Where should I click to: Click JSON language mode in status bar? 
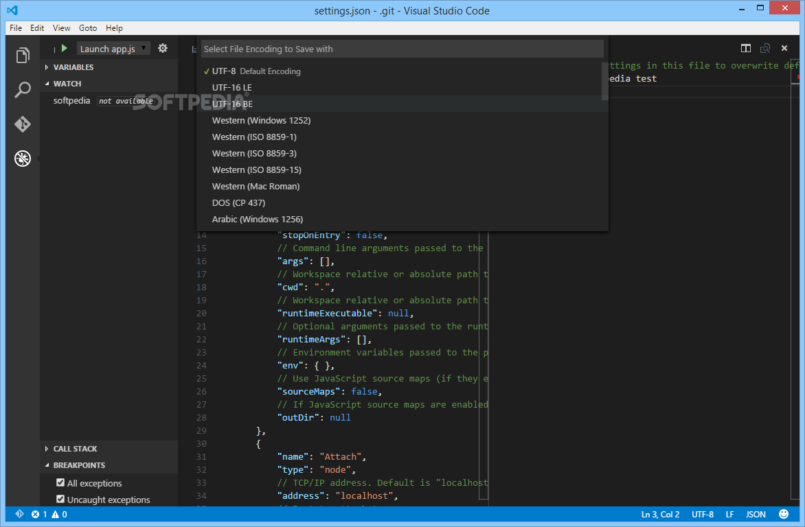[755, 514]
